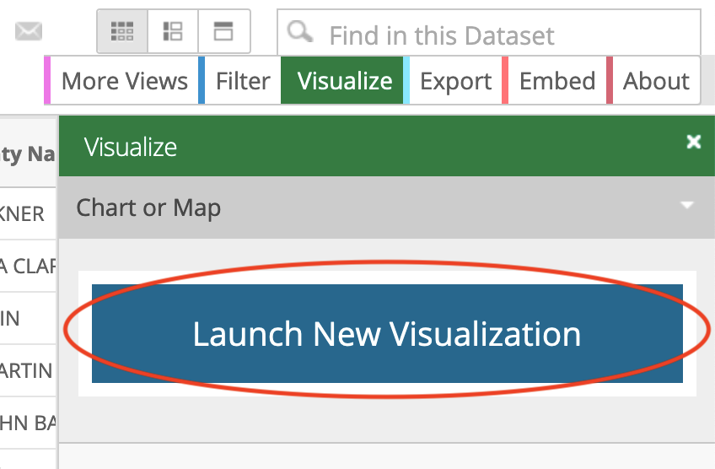
Task: Click the search magnifier icon
Action: (x=299, y=32)
